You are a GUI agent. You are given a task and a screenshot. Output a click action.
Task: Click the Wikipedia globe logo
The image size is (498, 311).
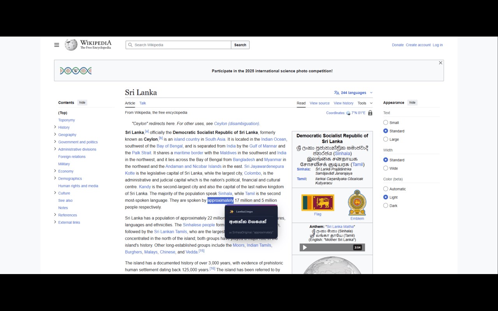coord(71,45)
